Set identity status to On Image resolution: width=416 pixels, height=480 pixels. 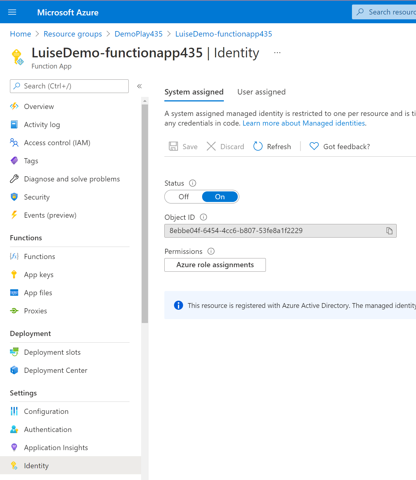(220, 197)
